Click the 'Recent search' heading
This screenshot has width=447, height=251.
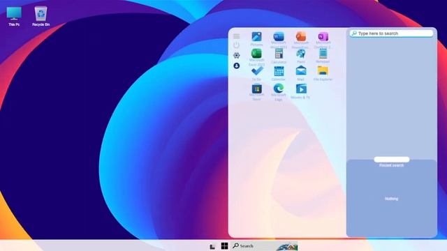(x=391, y=165)
